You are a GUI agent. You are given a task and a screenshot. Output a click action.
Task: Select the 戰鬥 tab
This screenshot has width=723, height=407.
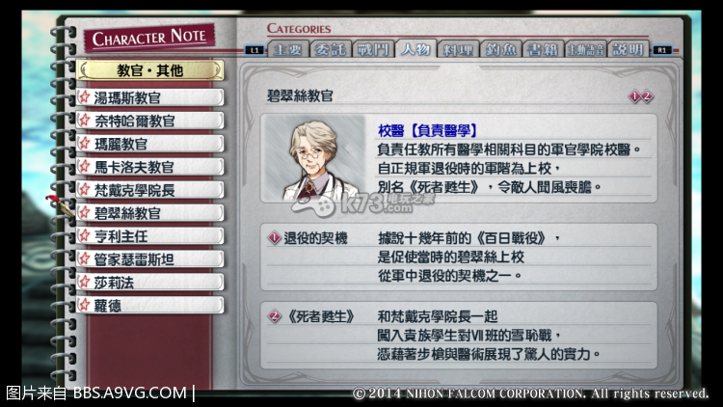click(x=372, y=49)
